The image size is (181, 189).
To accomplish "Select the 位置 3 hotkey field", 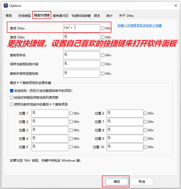I will pos(50,130).
